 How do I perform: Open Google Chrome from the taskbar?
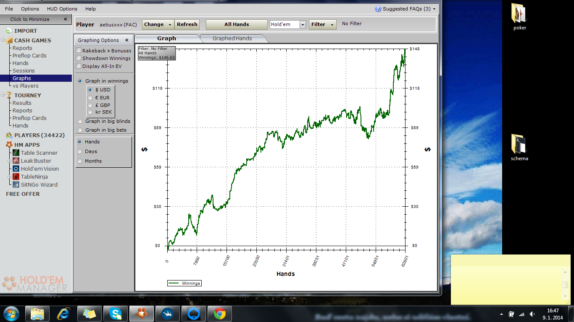click(220, 314)
